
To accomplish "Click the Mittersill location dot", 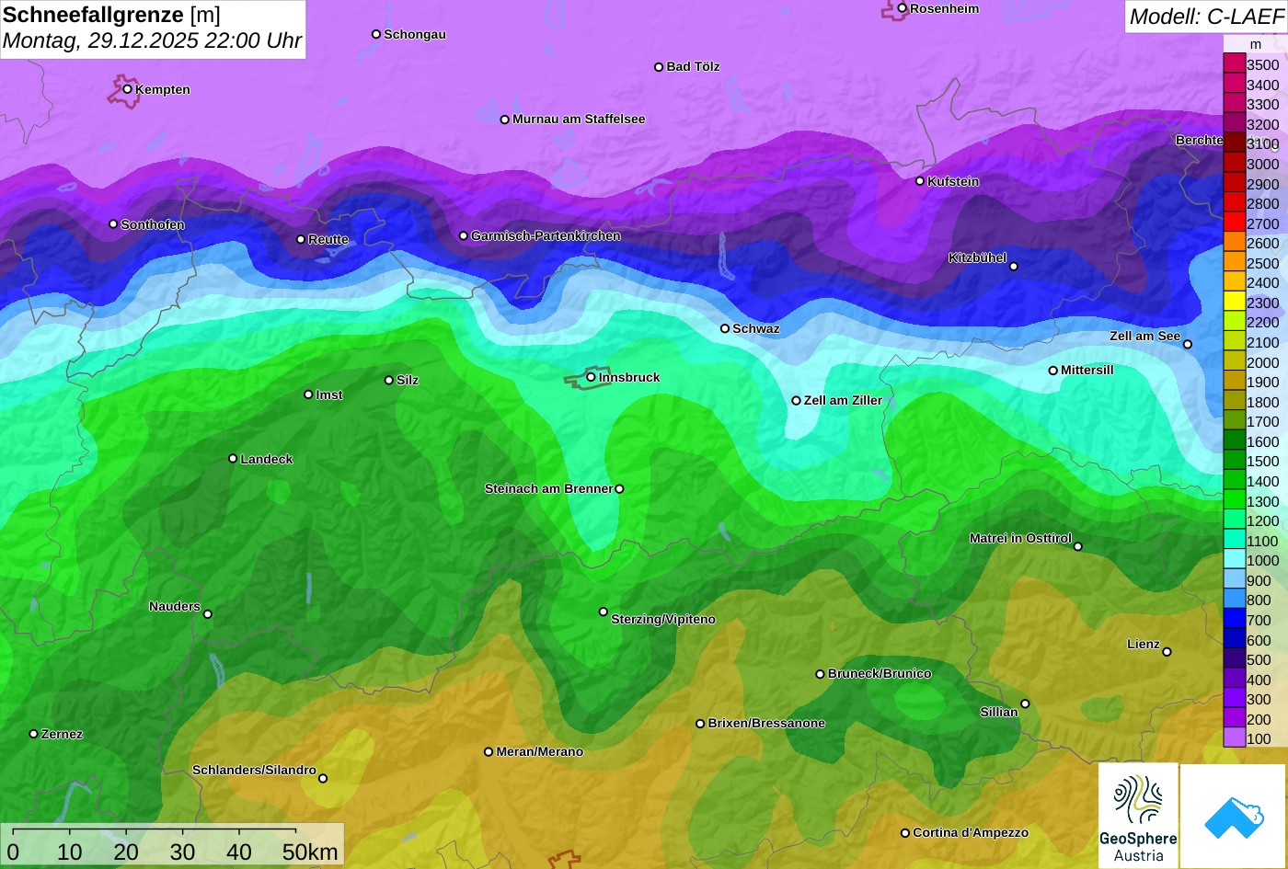I will tap(1052, 371).
